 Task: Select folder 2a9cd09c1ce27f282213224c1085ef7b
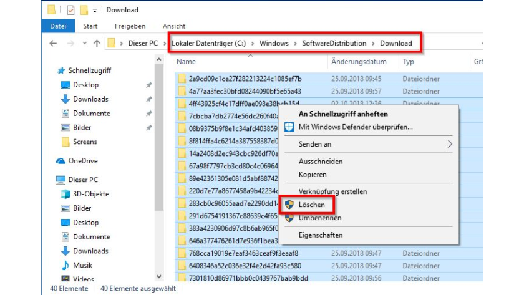245,79
